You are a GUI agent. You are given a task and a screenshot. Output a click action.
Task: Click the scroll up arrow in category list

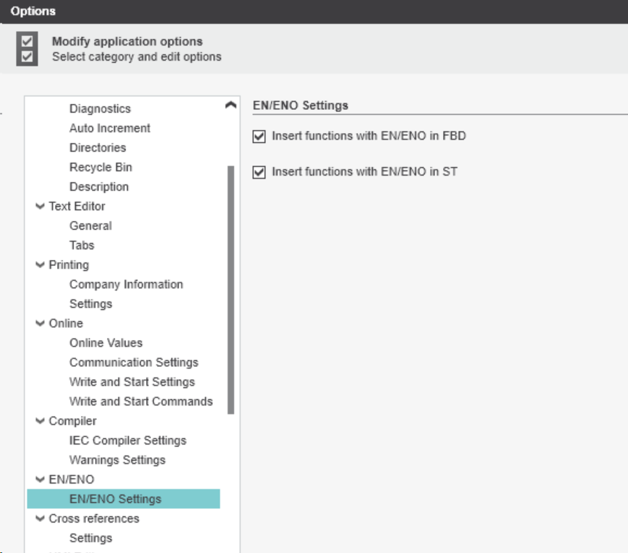point(231,106)
